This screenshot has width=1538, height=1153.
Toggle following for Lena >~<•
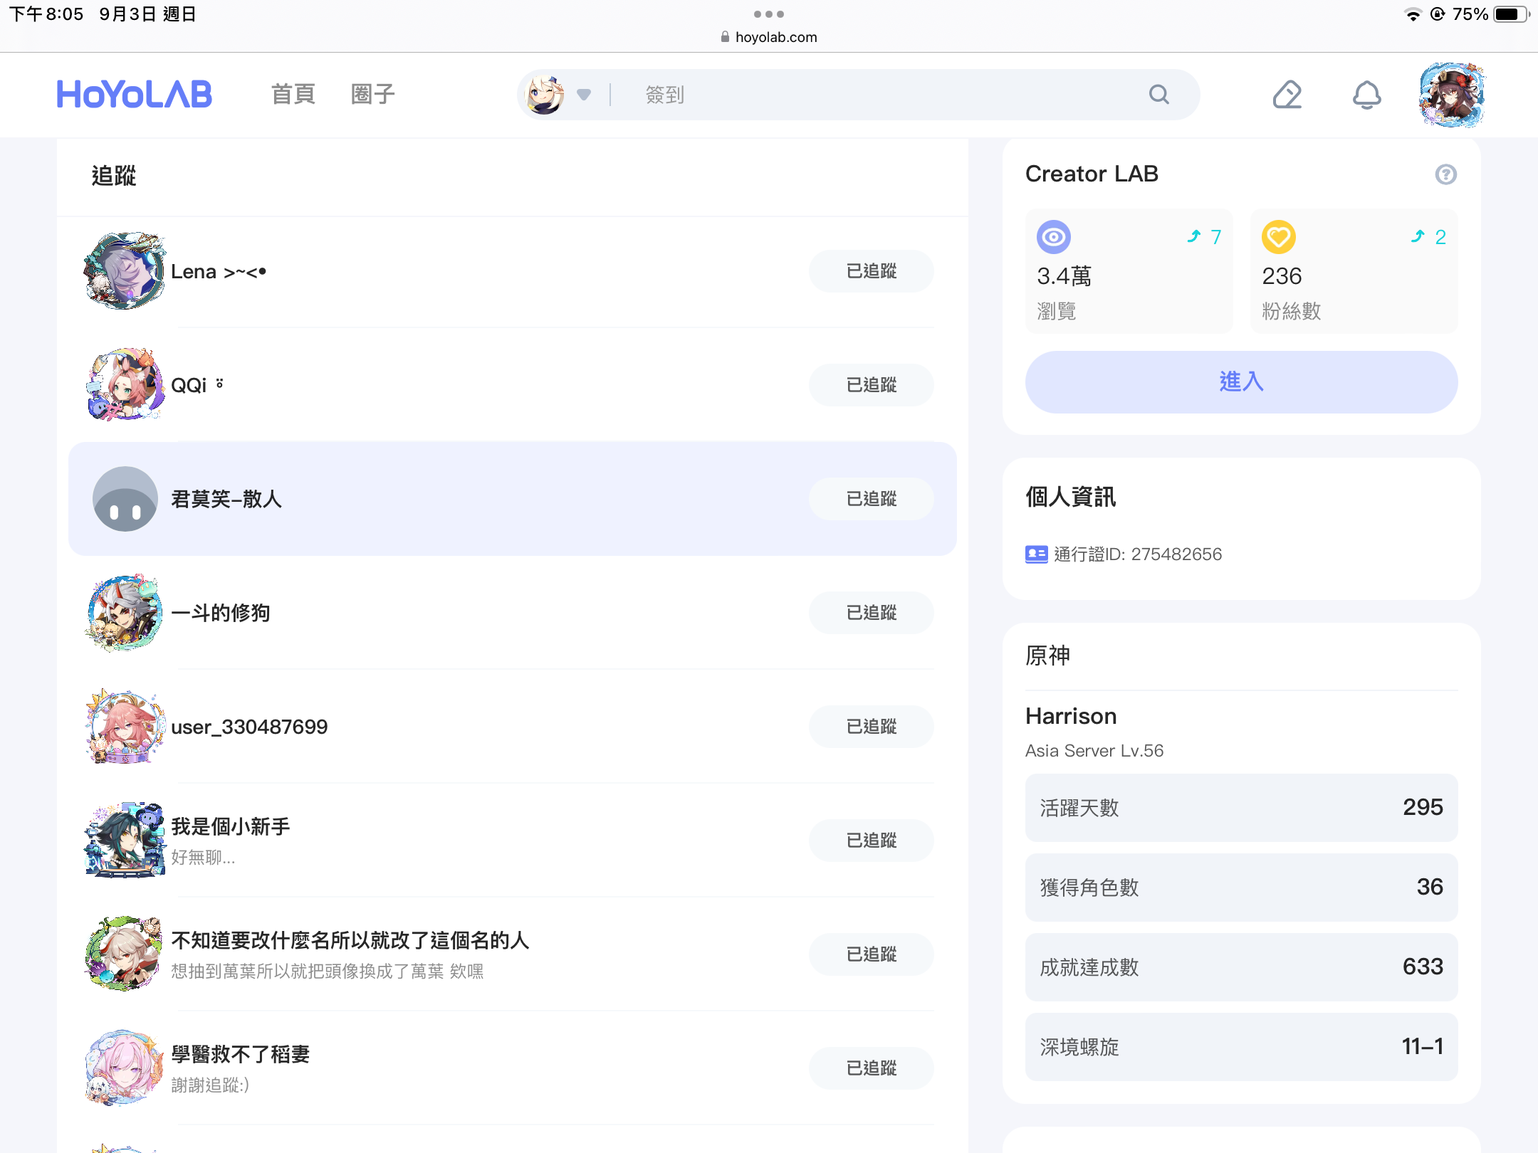871,271
